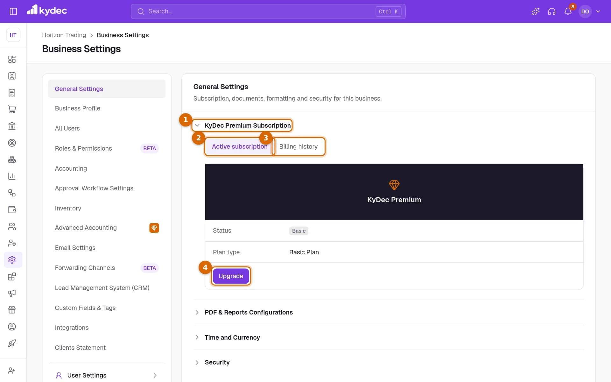Open the contacts card icon in sidebar
611x382 pixels.
point(12,76)
